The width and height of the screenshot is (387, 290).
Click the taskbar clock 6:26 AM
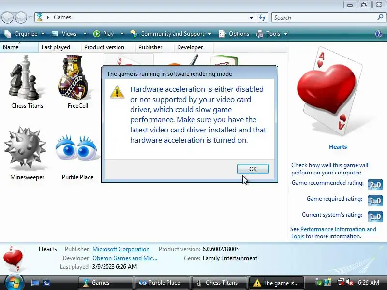(x=369, y=283)
